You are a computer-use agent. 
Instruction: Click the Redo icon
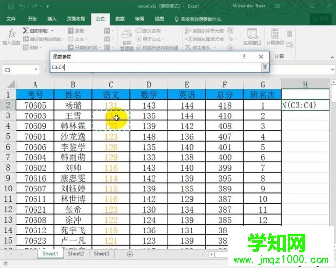34,6
